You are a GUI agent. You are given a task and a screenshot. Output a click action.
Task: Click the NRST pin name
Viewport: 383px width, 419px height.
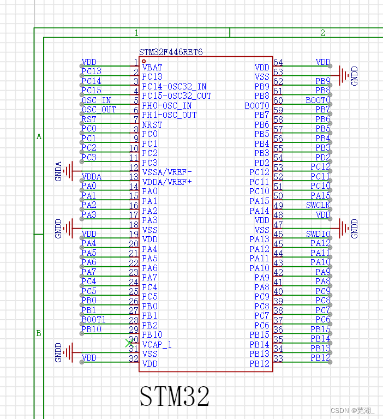(152, 125)
